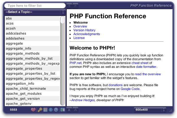Select apache_child_terminate entry
177x118 pixels.
[x=32, y=88]
